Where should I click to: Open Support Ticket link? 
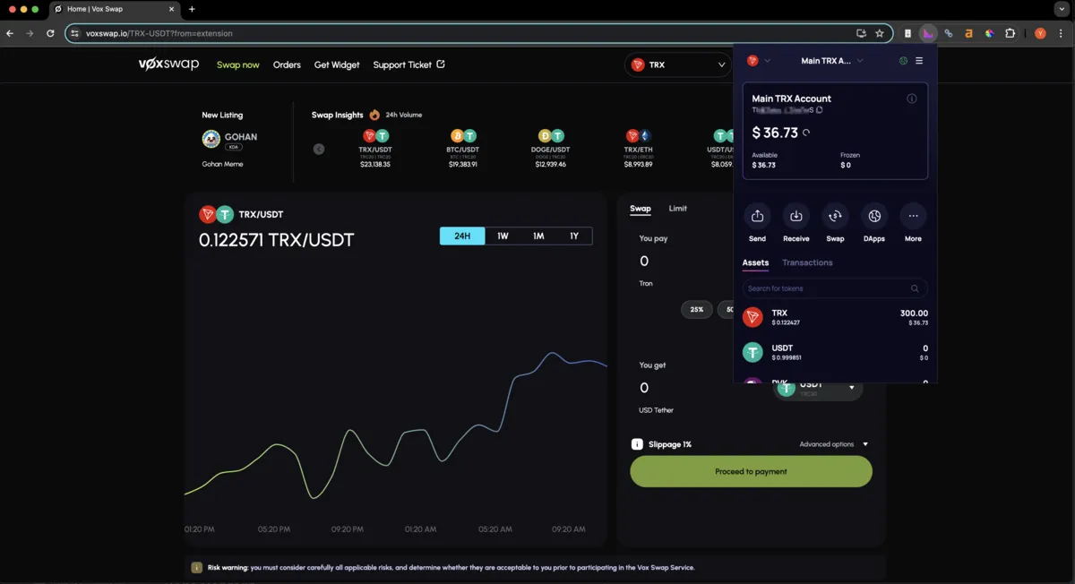coord(408,64)
